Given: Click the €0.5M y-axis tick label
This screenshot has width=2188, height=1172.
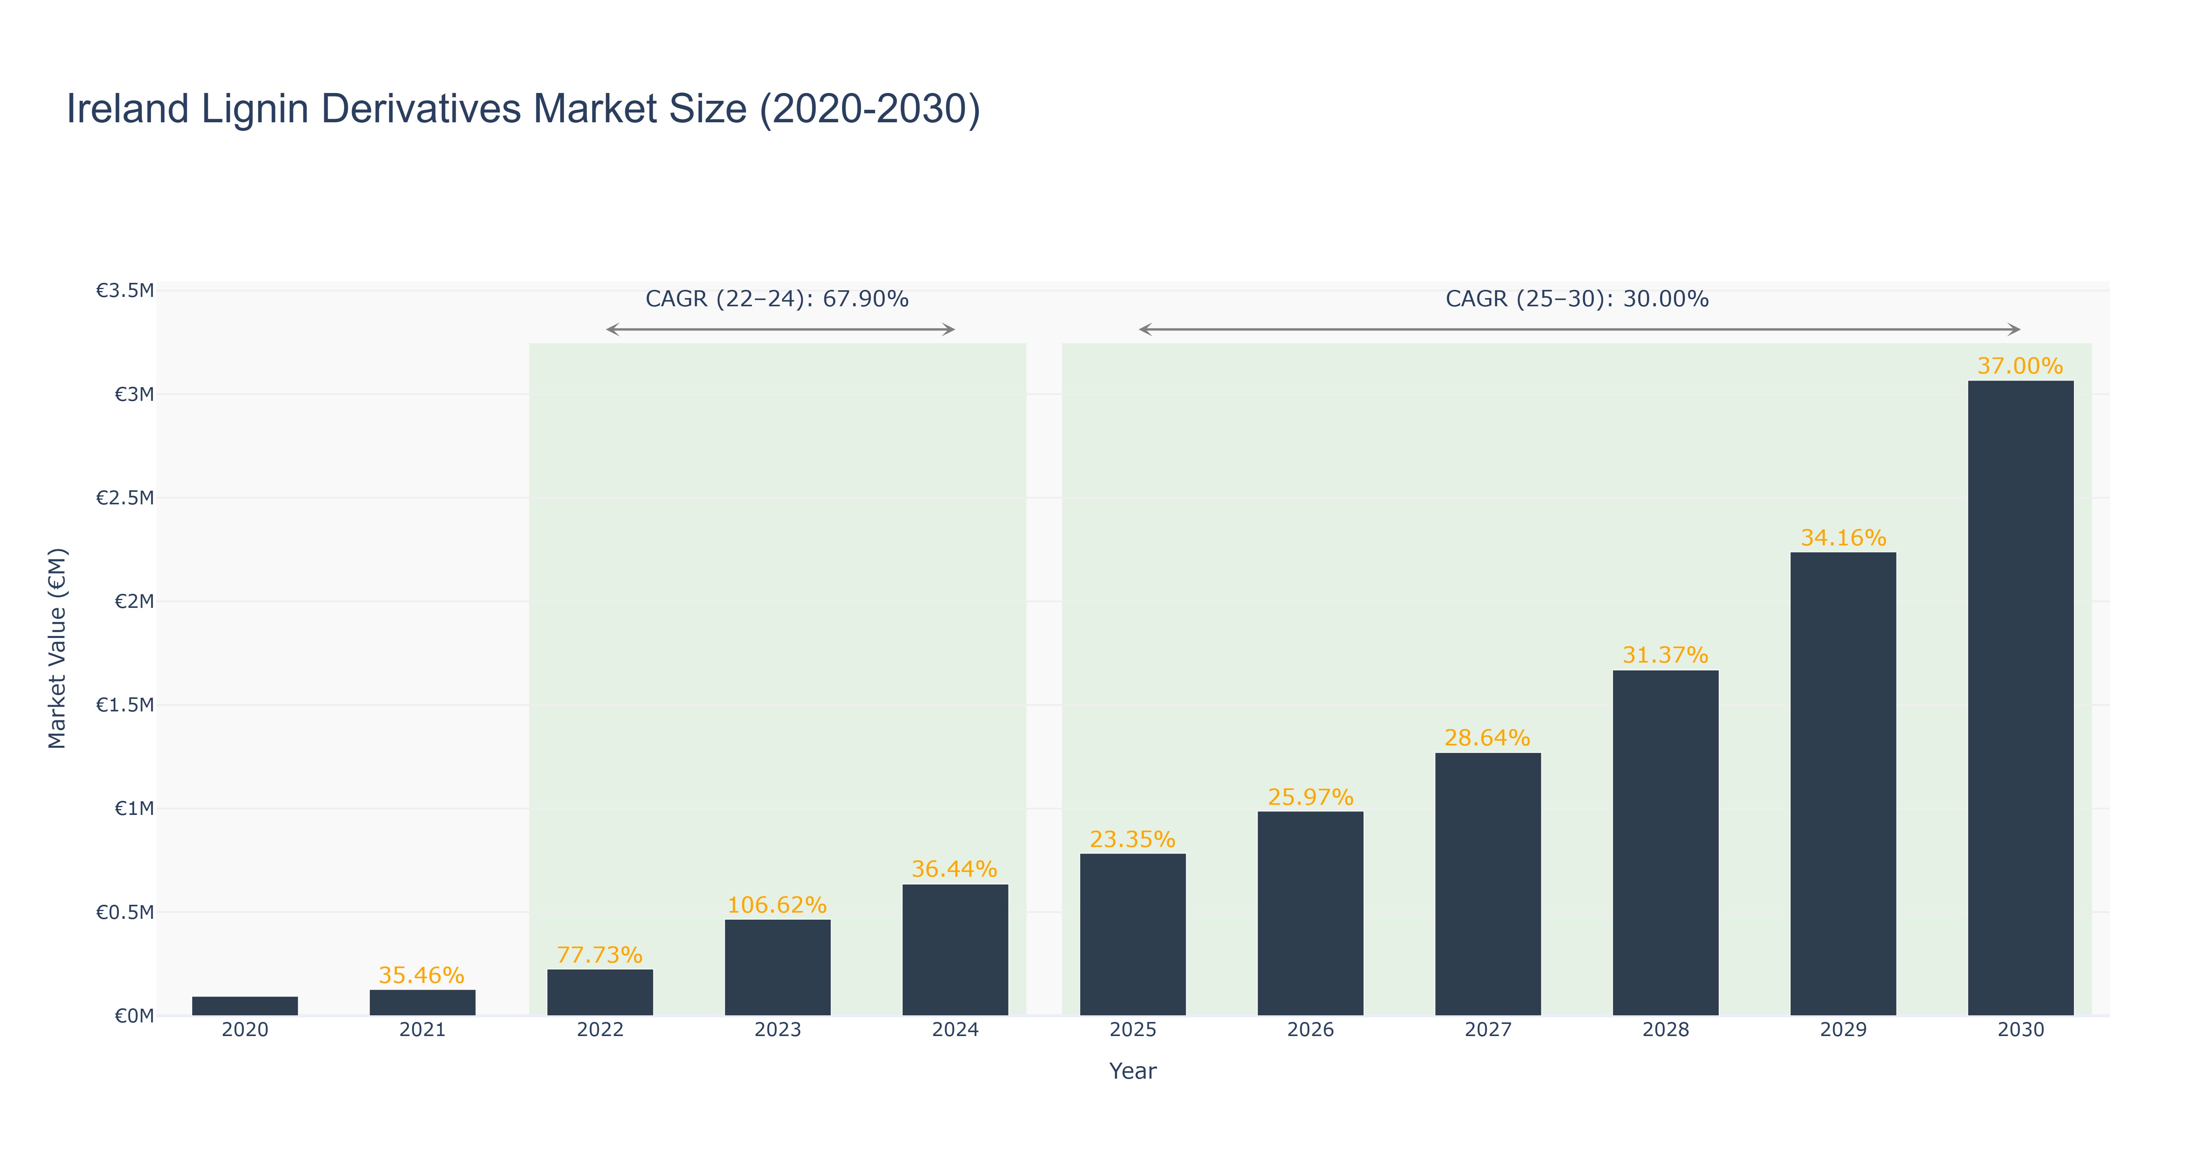Looking at the screenshot, I should [125, 912].
